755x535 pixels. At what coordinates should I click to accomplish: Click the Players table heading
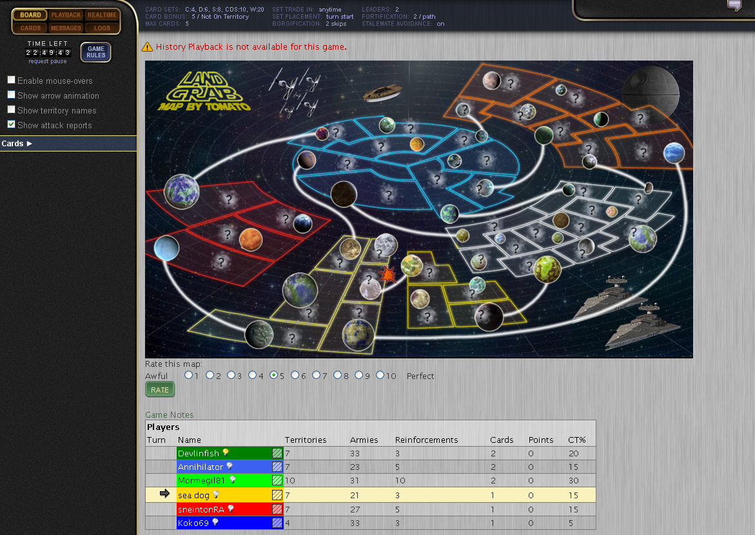163,427
